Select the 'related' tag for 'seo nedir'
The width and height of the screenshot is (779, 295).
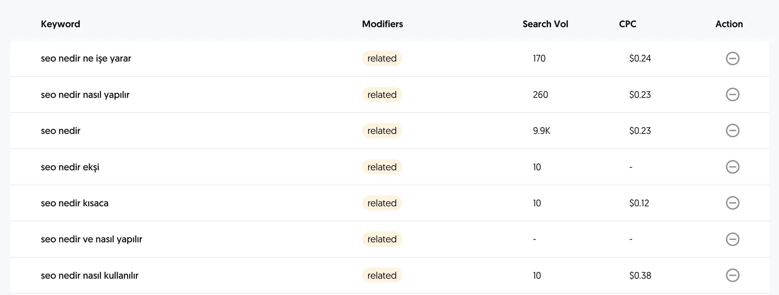point(382,131)
